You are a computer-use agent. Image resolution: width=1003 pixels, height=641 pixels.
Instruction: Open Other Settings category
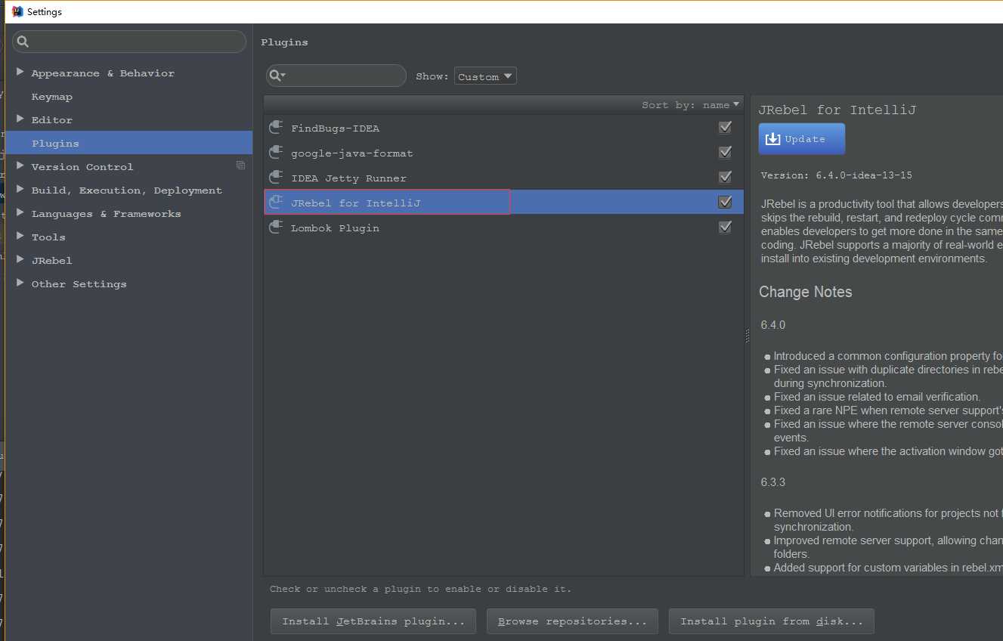[x=79, y=284]
